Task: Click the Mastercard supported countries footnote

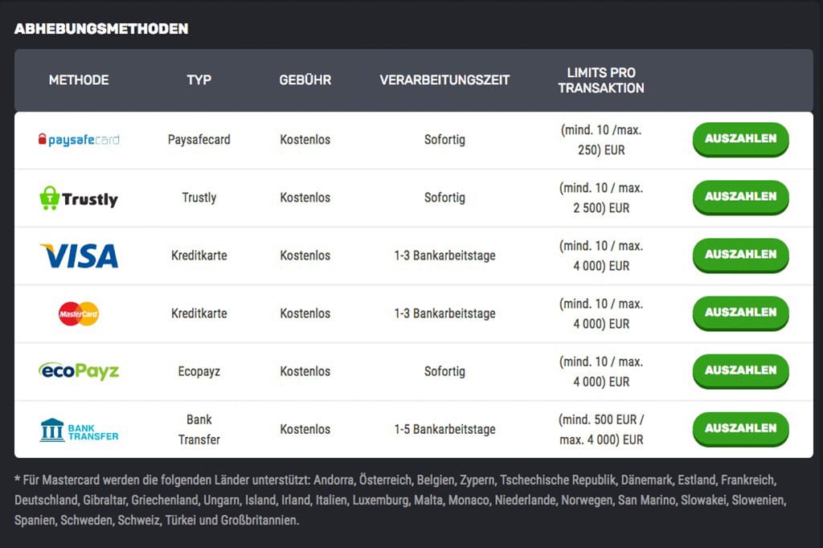Action: point(399,500)
